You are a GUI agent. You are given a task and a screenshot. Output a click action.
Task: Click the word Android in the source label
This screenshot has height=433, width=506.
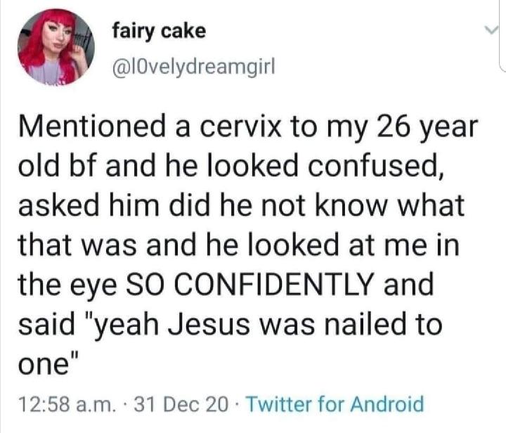click(387, 404)
